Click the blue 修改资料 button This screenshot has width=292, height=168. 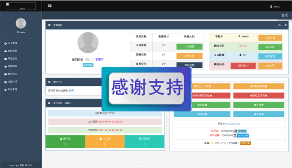click(88, 65)
